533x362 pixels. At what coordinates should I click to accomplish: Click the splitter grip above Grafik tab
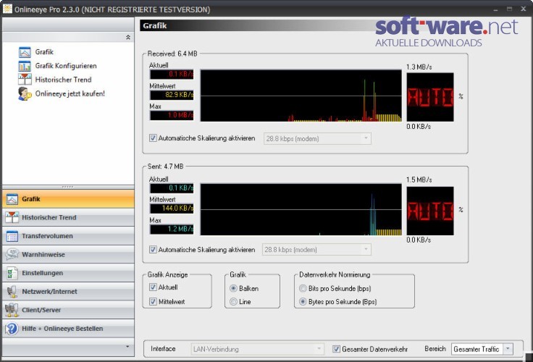coord(68,187)
